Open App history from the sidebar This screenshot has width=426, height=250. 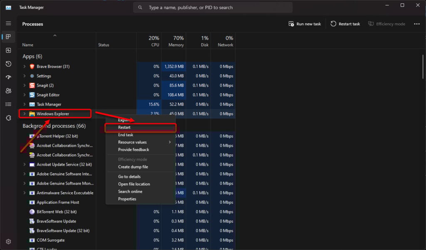click(8, 64)
